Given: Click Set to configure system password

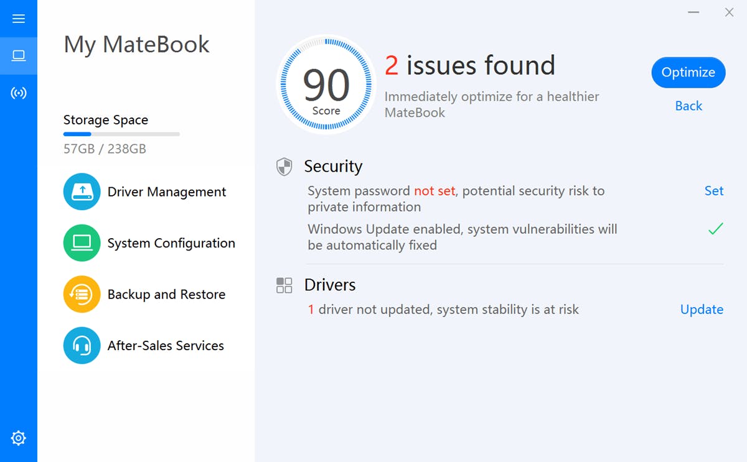Looking at the screenshot, I should 714,191.
